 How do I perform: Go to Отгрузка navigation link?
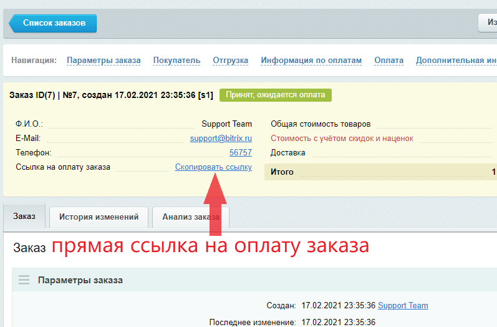coord(230,61)
